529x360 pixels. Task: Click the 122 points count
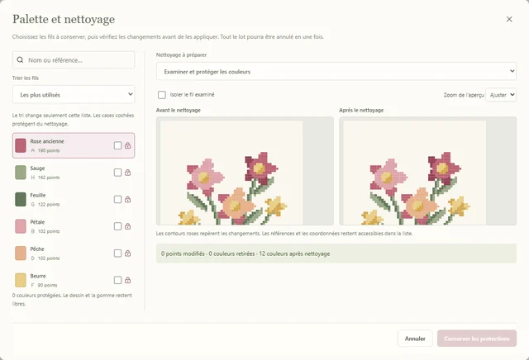point(49,205)
